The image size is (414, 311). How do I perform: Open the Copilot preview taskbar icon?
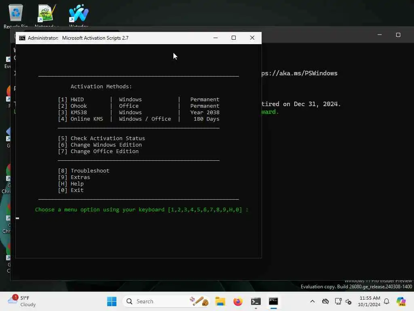pyautogui.click(x=401, y=301)
